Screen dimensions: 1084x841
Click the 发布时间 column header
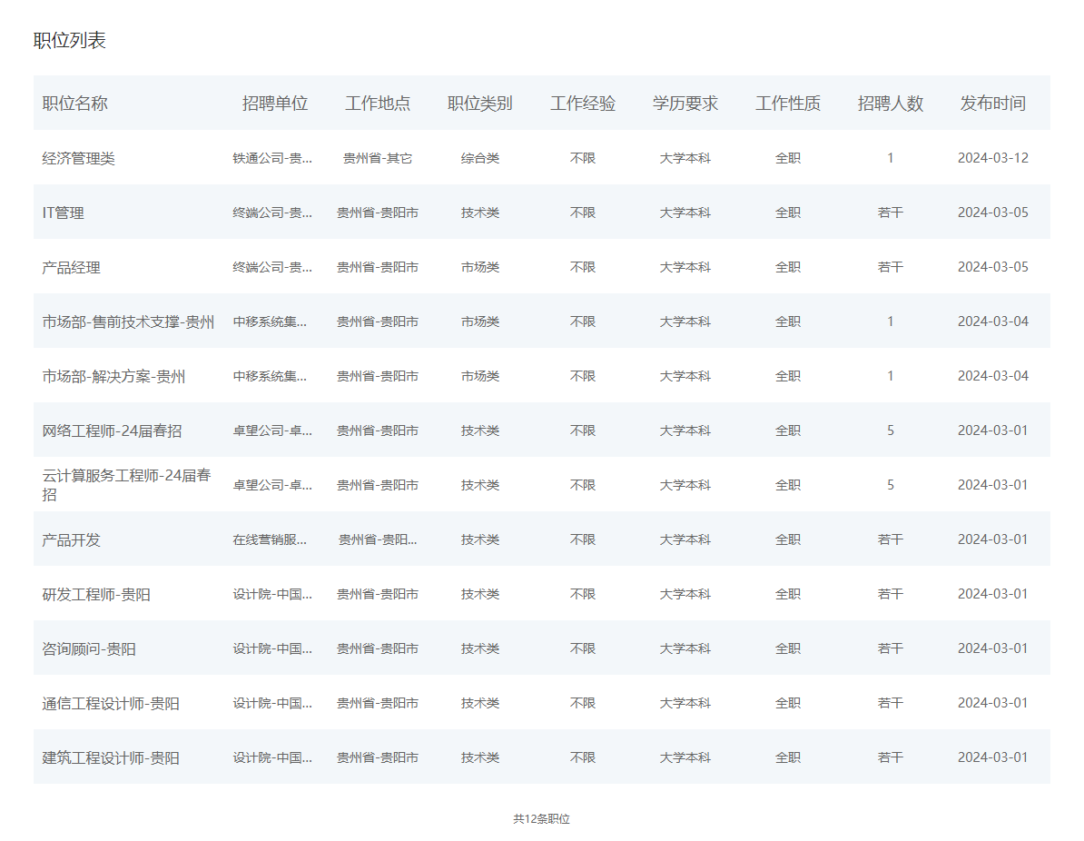point(993,104)
